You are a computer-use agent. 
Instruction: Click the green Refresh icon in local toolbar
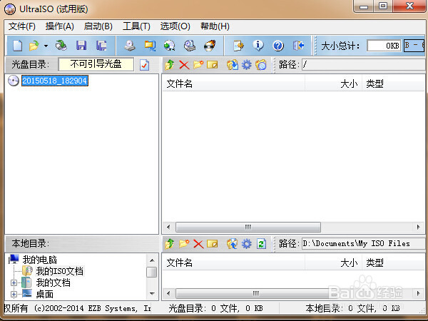click(261, 243)
